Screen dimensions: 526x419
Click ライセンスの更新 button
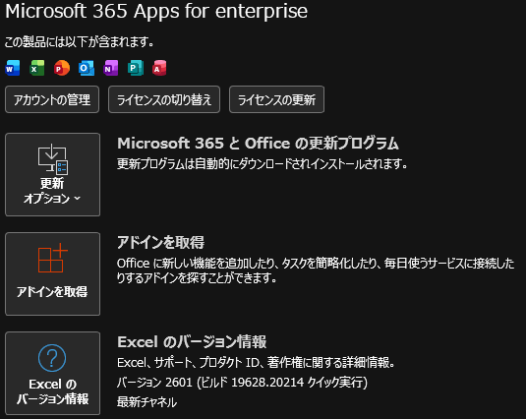pyautogui.click(x=276, y=99)
